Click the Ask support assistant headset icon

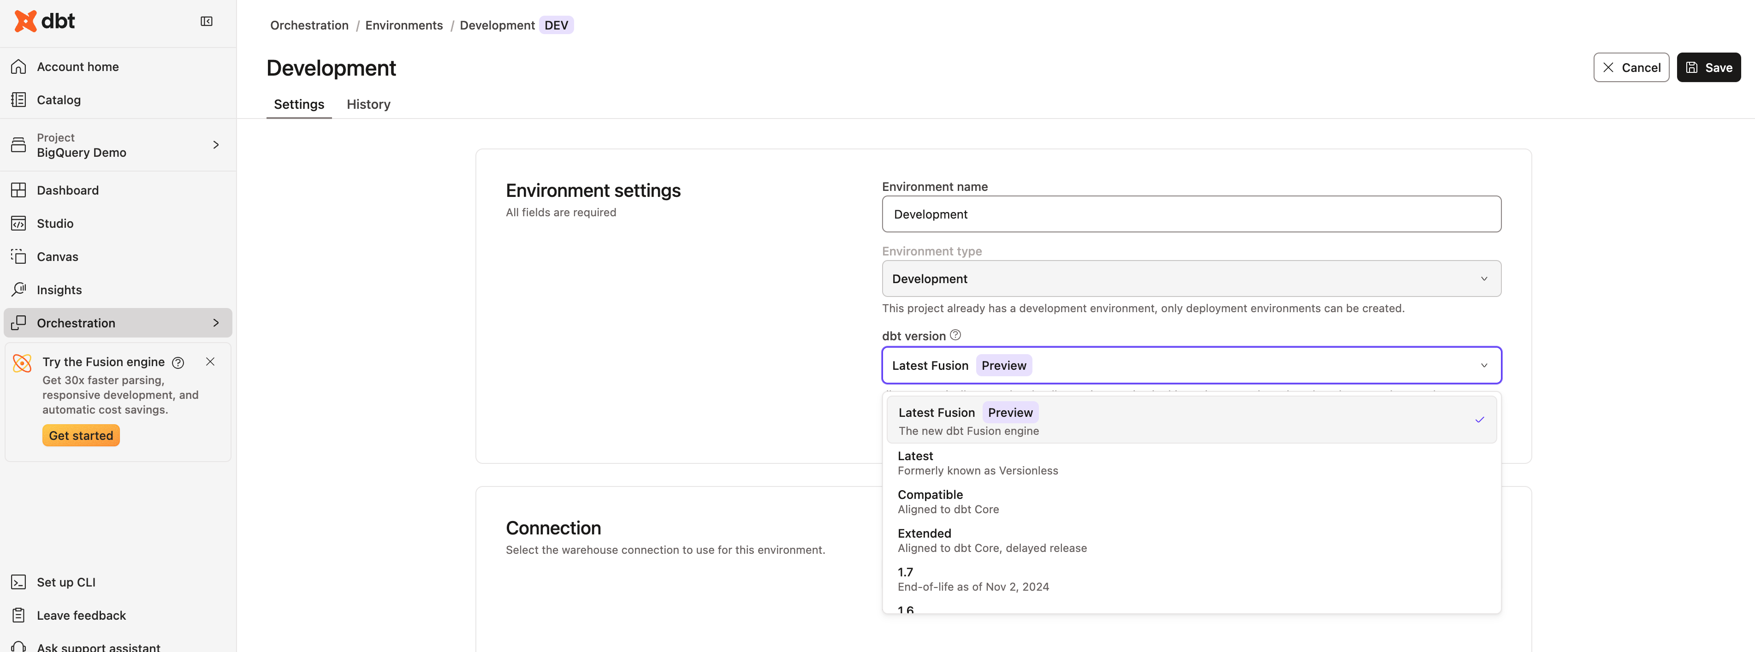tap(19, 646)
